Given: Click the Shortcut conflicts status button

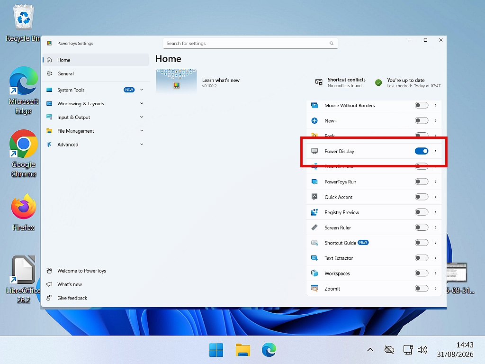Looking at the screenshot, I should [x=340, y=82].
